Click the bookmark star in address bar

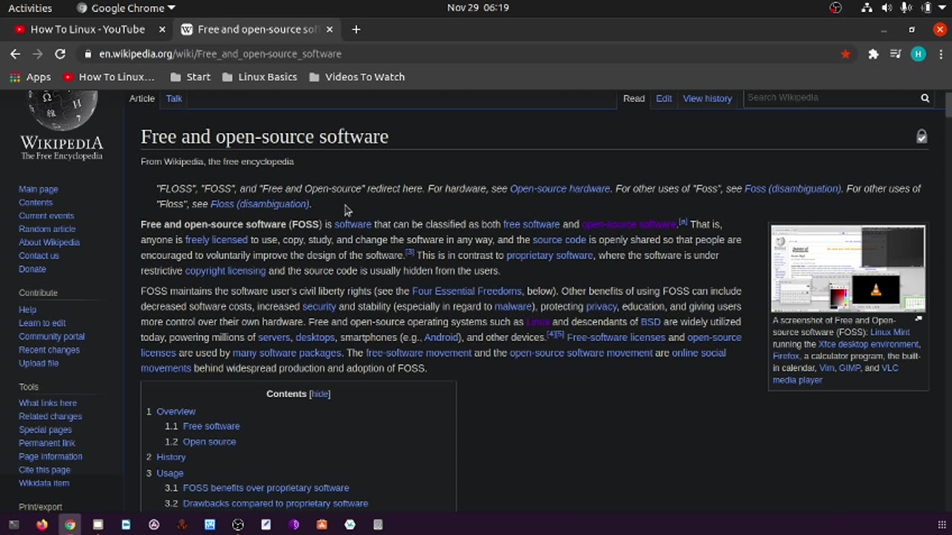[x=846, y=53]
